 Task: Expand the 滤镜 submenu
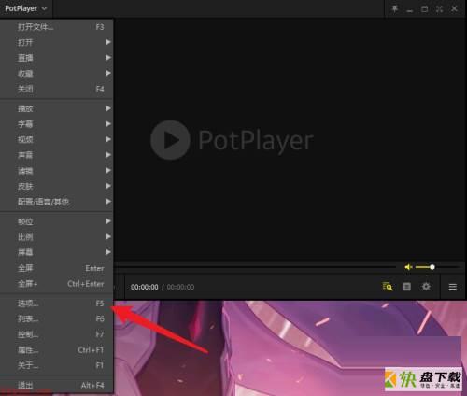tap(56, 171)
